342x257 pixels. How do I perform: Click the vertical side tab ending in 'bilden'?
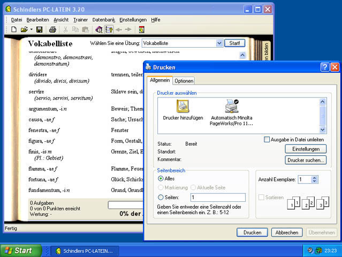[x=267, y=51]
